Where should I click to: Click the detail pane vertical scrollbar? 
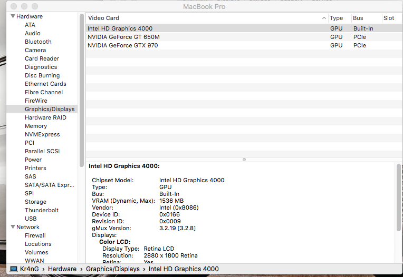(399, 197)
